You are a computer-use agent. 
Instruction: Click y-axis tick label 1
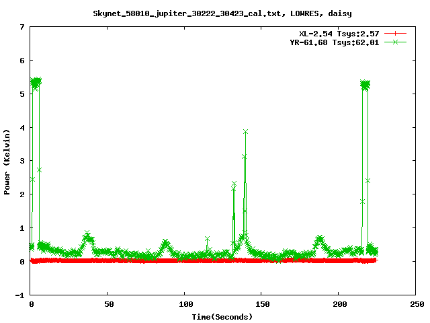22,228
